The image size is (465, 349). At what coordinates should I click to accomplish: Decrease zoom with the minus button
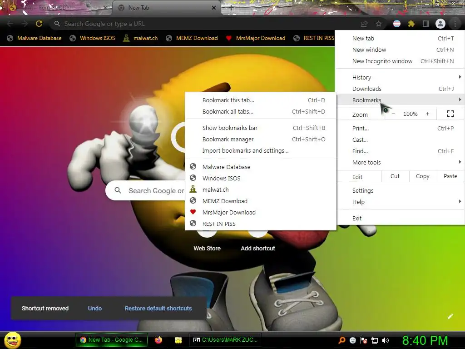[x=394, y=114]
